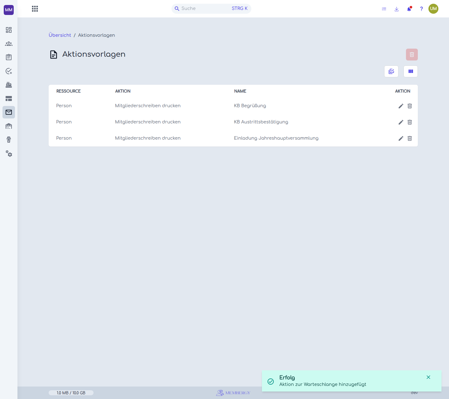The image size is (449, 399).
Task: Edit the KB Begrüßung template
Action: pos(401,106)
